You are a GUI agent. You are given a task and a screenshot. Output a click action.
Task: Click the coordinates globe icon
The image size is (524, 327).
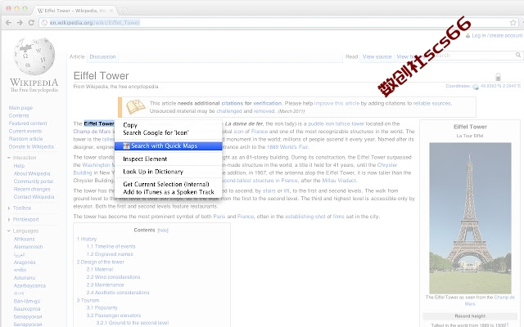[476, 87]
